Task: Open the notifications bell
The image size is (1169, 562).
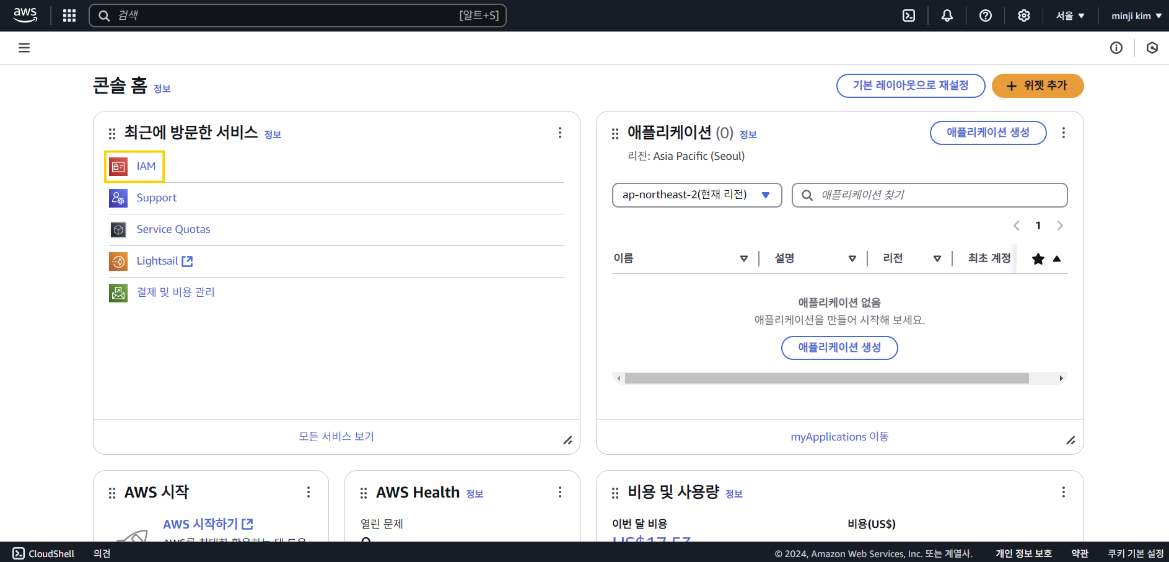Action: [x=947, y=15]
